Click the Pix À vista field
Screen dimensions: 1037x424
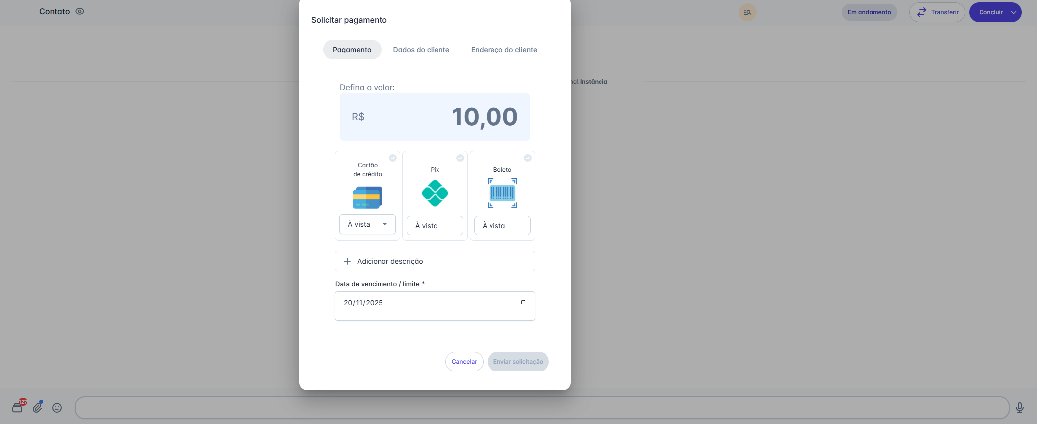(435, 226)
